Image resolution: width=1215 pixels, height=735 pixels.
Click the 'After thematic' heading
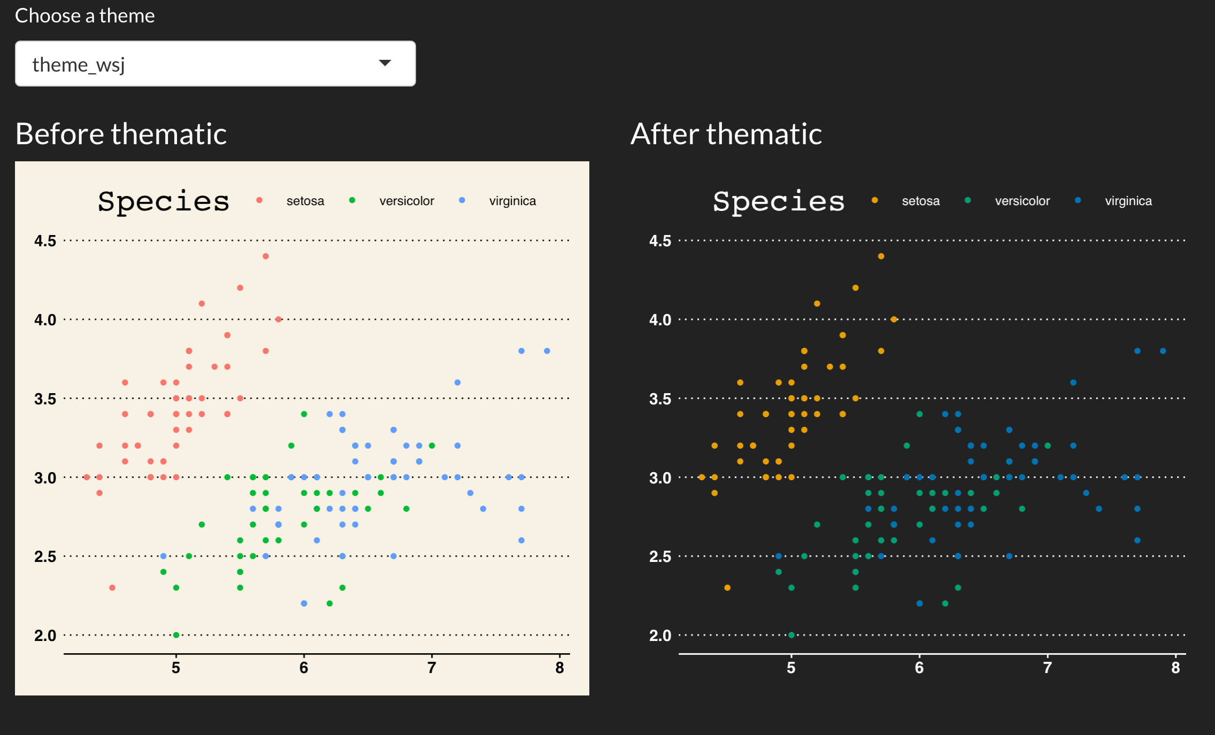726,134
